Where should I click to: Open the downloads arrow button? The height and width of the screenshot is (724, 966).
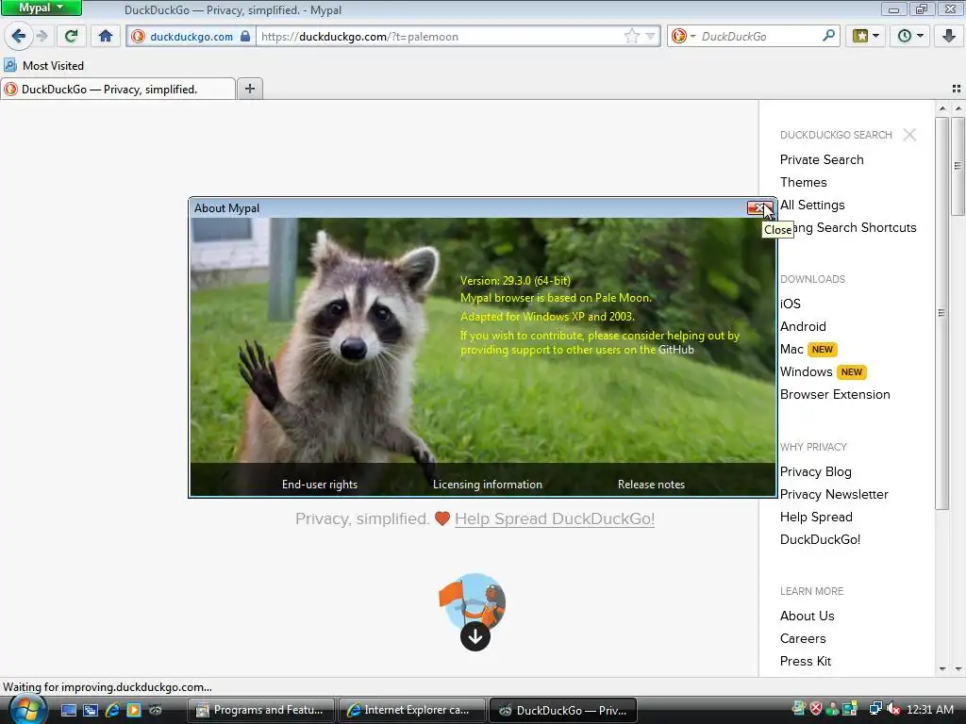949,37
